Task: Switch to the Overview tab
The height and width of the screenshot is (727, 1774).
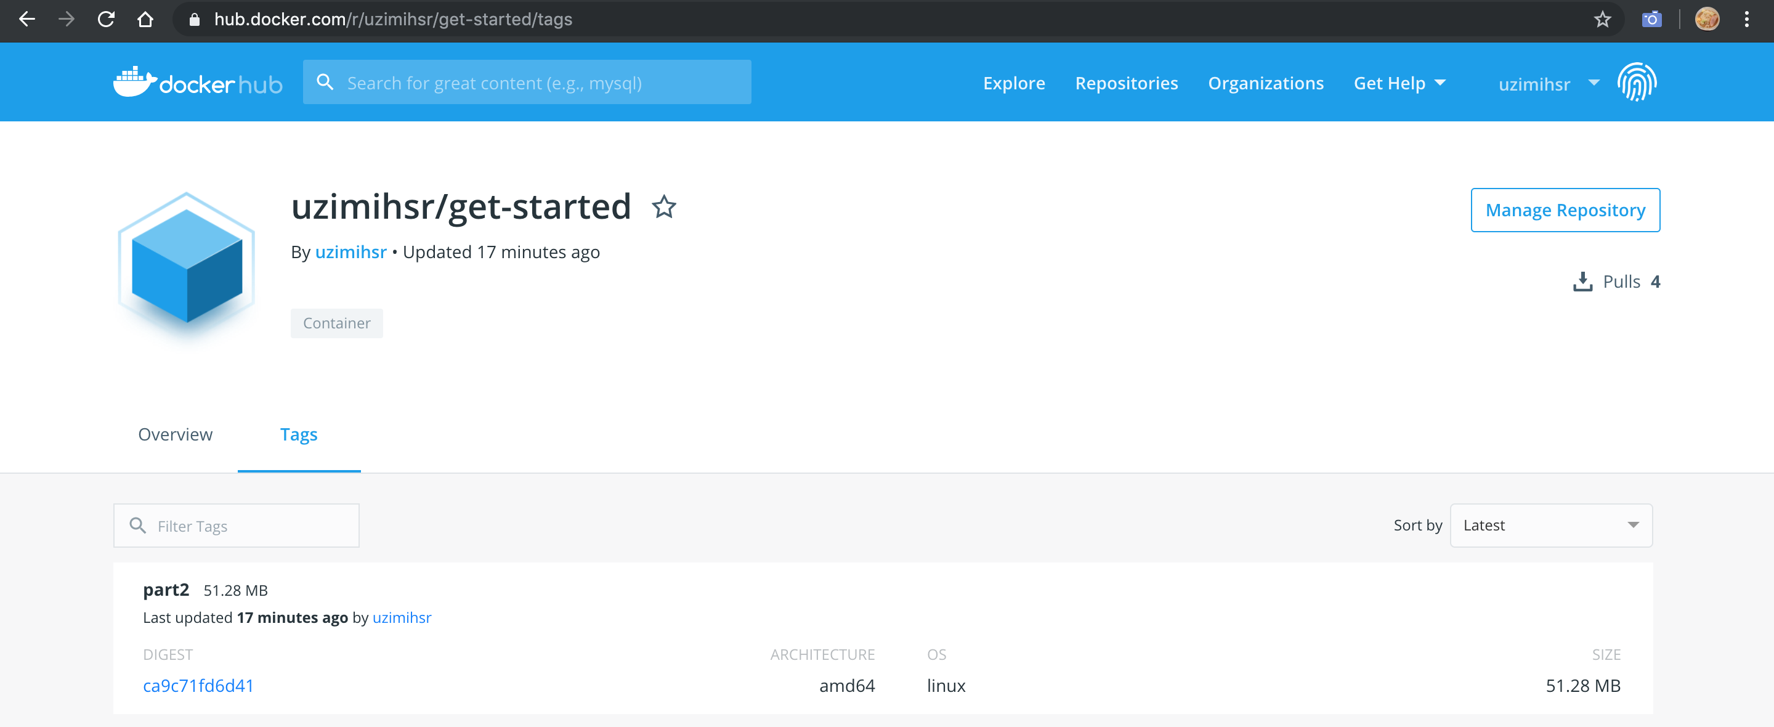Action: pos(176,434)
